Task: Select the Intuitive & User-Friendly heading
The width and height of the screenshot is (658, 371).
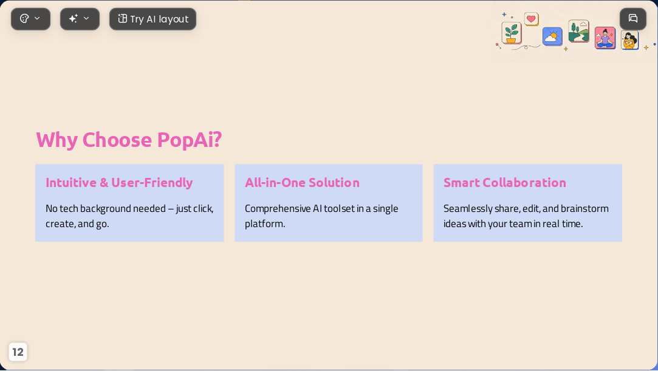Action: tap(119, 182)
